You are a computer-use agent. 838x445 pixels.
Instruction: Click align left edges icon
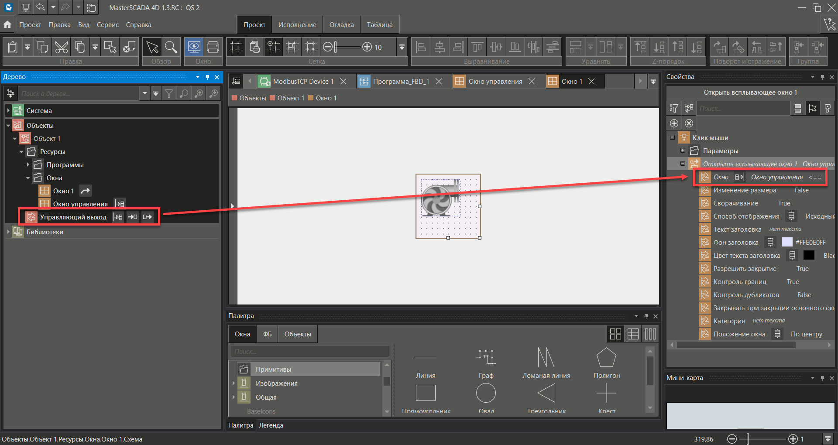pos(421,47)
